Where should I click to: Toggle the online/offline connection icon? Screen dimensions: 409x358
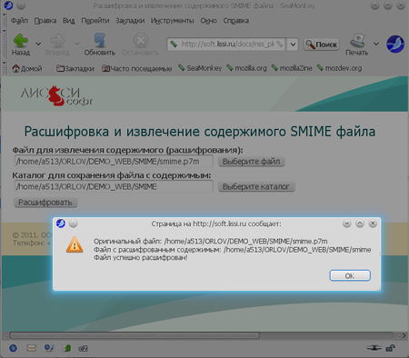pos(374,348)
